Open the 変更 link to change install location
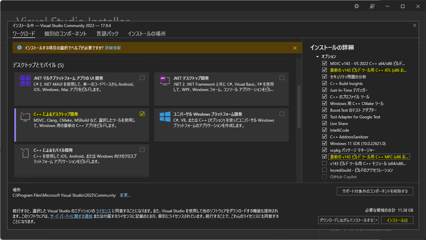The width and height of the screenshot is (426, 240). pos(125,195)
